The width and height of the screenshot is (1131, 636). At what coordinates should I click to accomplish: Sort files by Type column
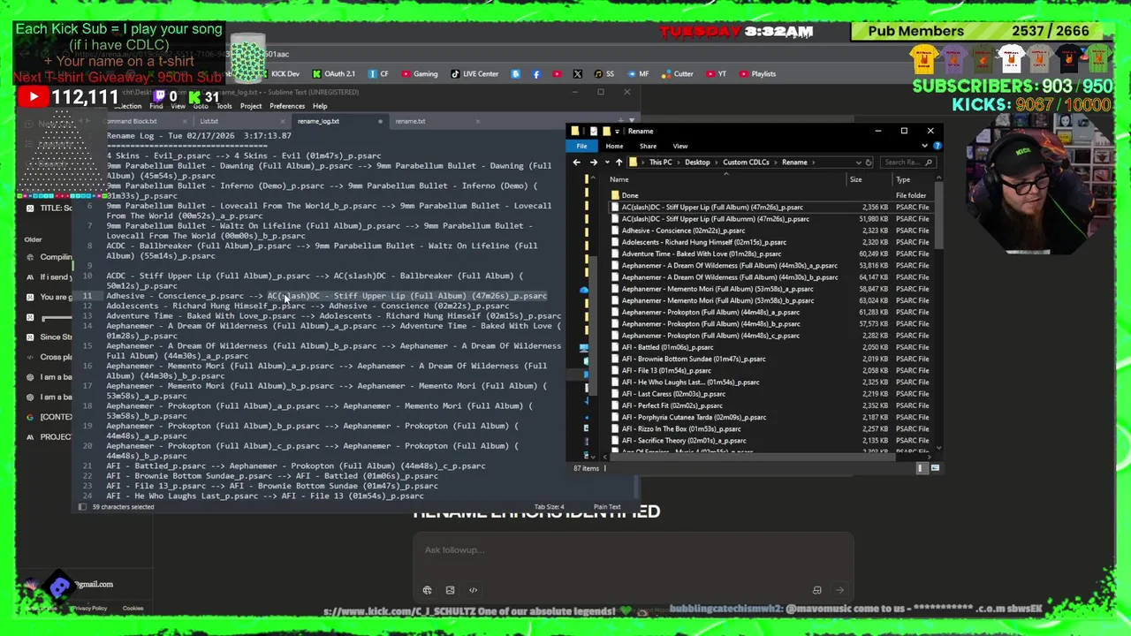click(x=903, y=180)
